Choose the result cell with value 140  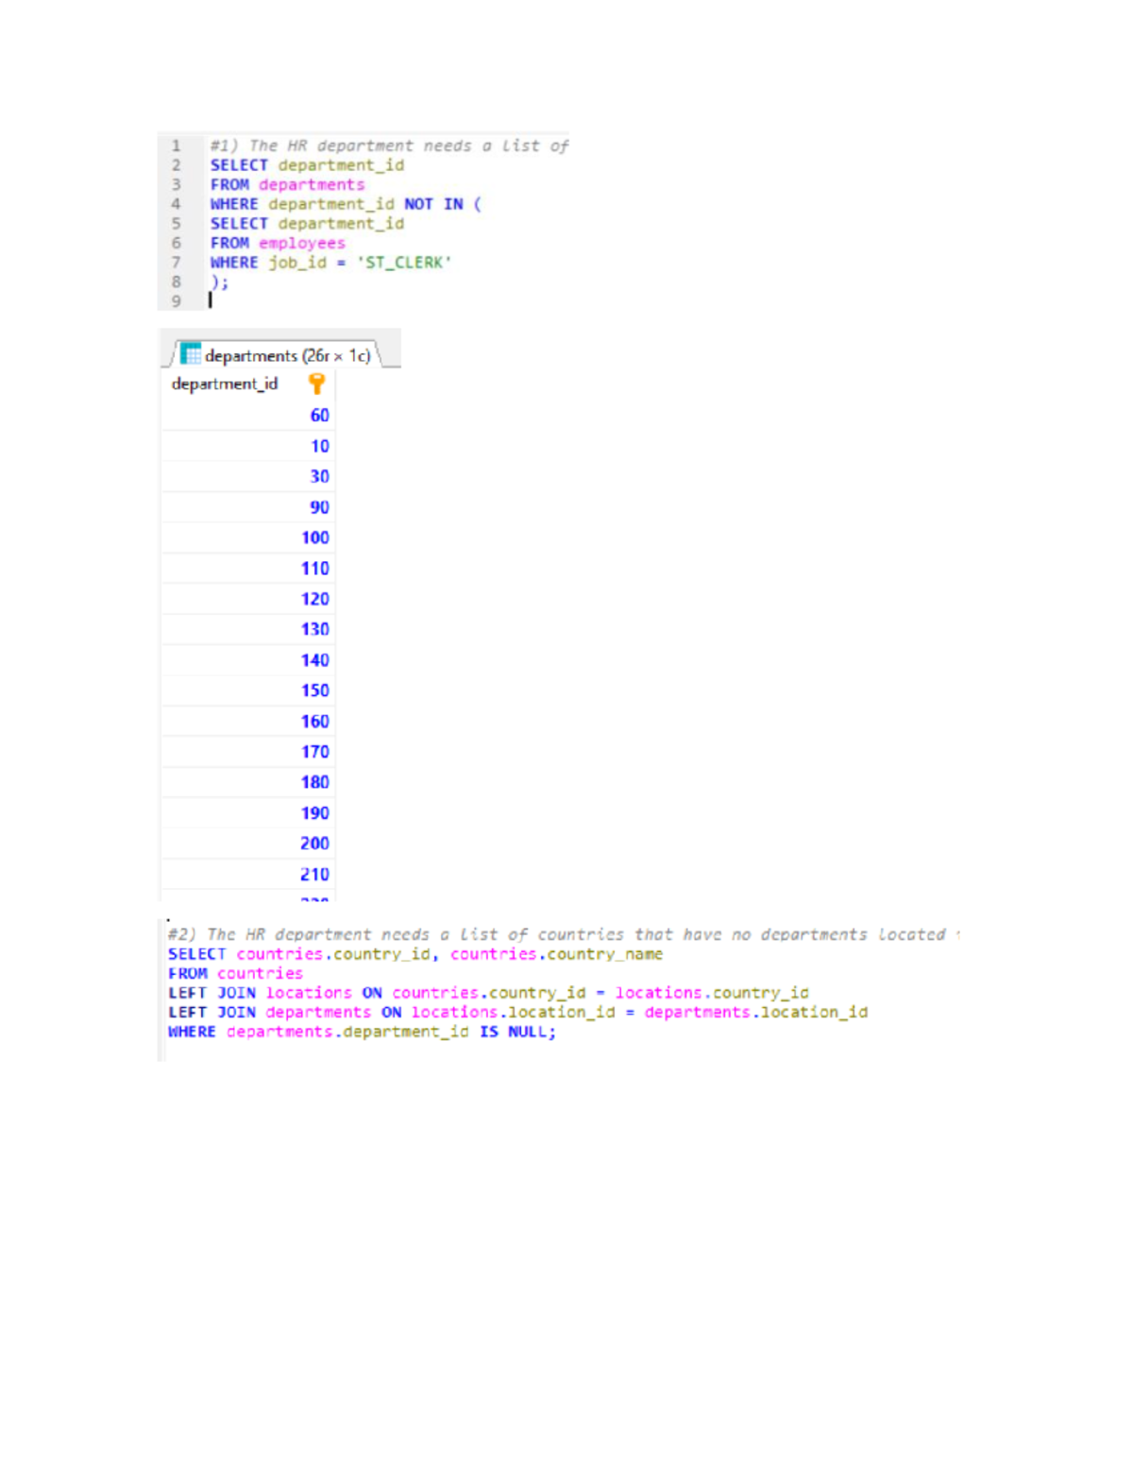tap(248, 660)
